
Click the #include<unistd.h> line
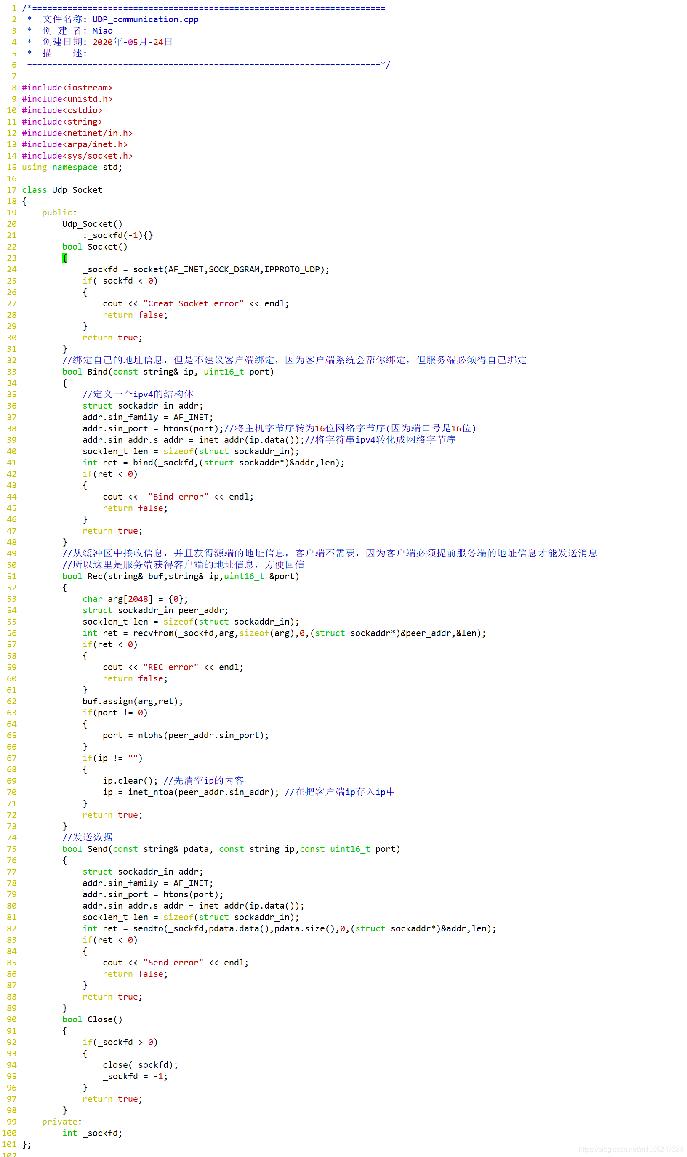(x=67, y=99)
